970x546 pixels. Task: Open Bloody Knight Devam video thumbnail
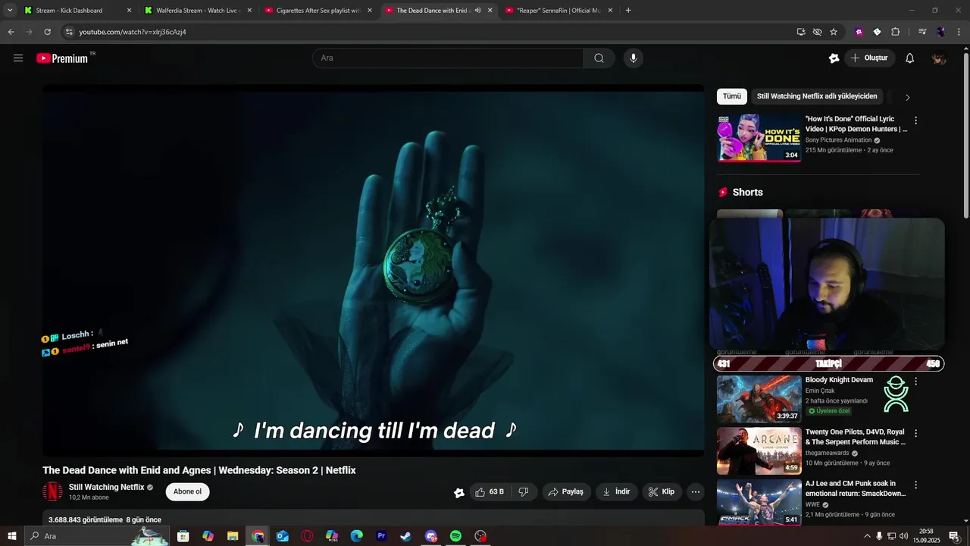pos(759,399)
